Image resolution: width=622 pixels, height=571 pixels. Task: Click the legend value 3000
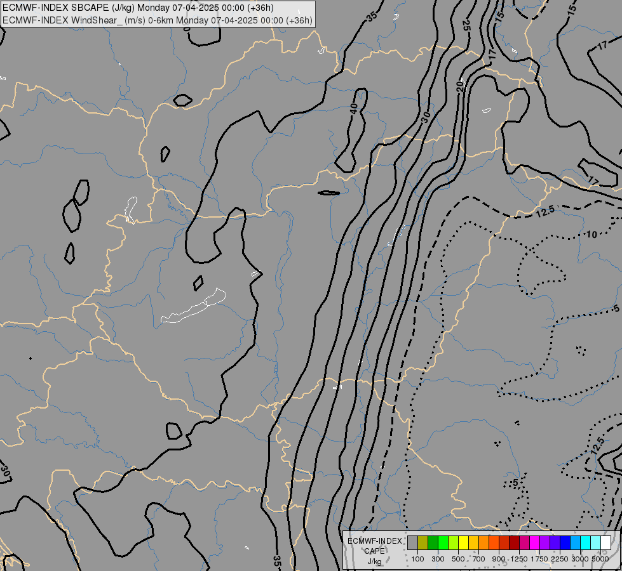(x=580, y=559)
